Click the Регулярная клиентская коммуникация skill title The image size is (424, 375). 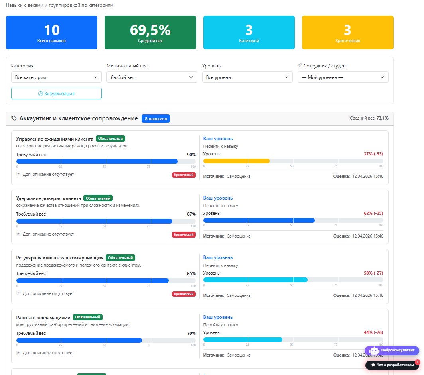60,258
